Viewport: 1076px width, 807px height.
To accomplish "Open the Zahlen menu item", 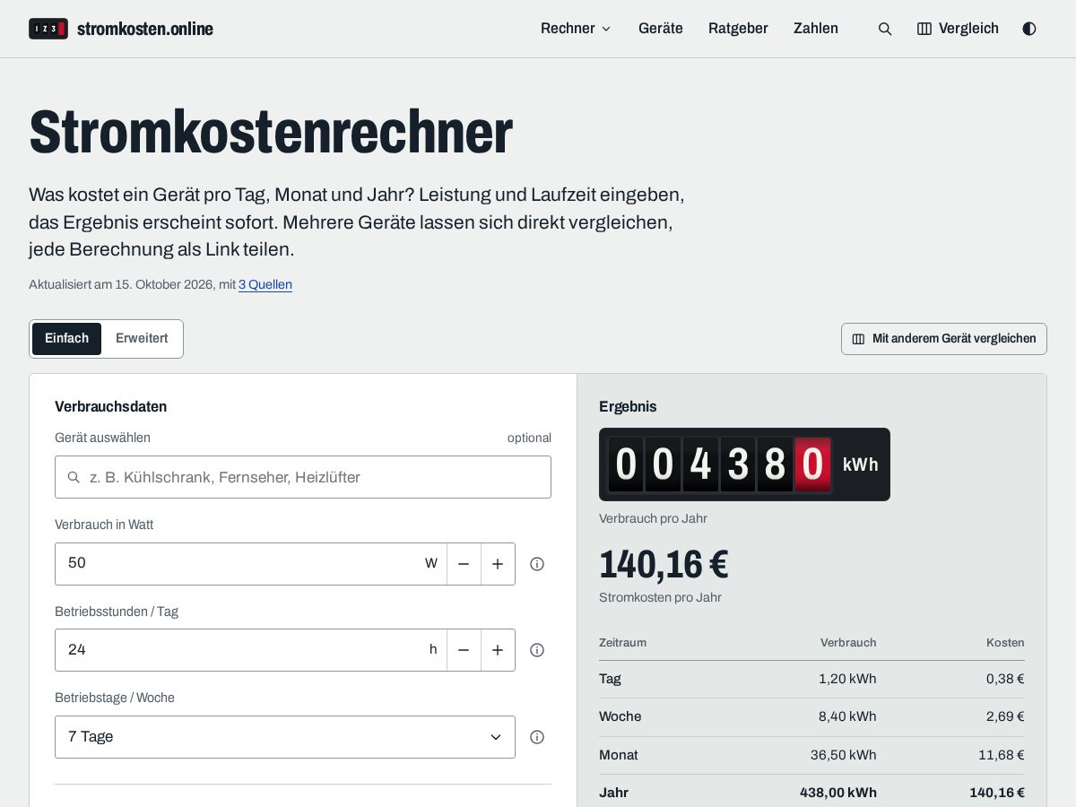I will [816, 29].
